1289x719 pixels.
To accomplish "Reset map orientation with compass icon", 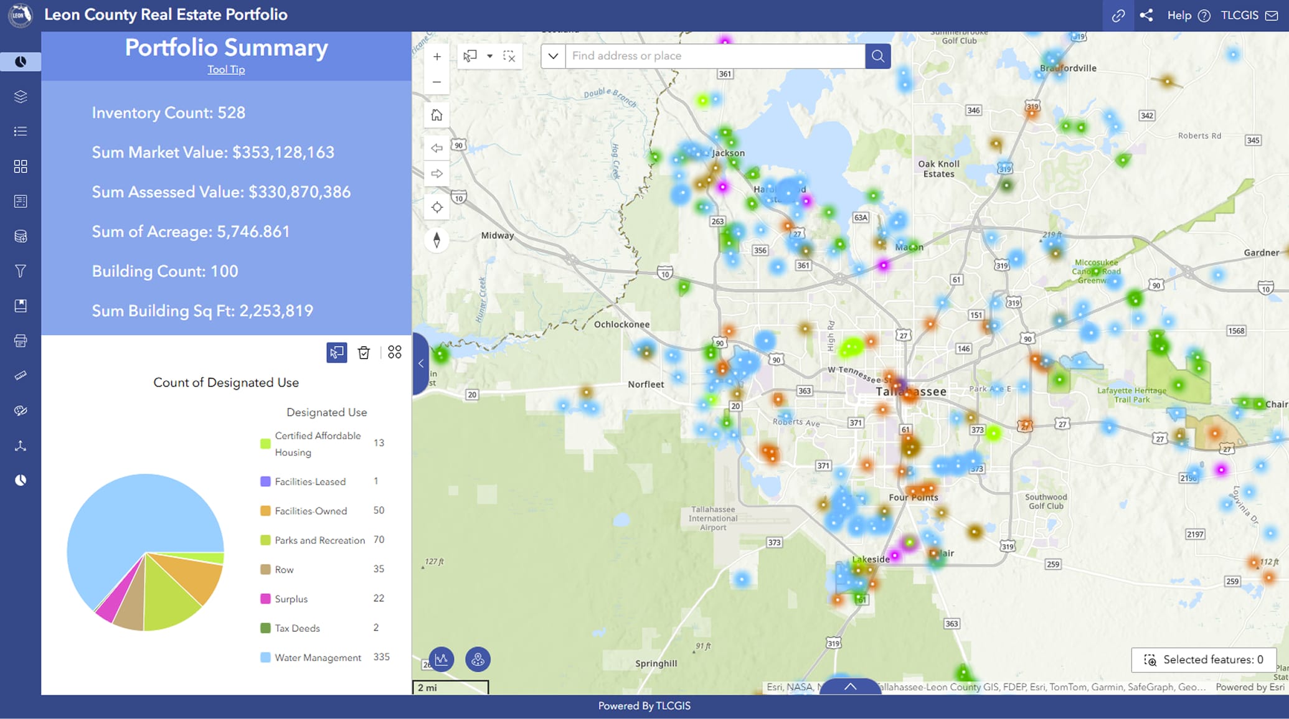I will click(x=437, y=240).
